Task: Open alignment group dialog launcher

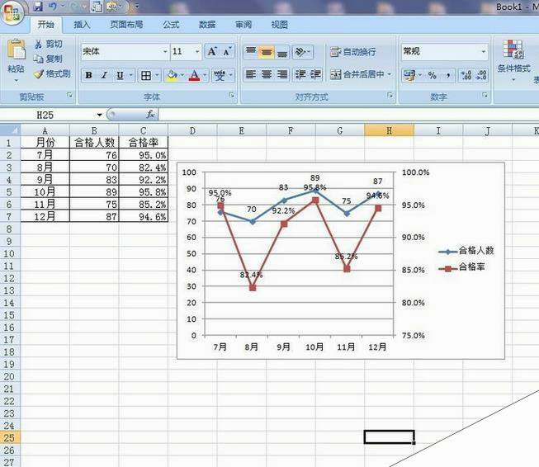Action: click(x=390, y=95)
